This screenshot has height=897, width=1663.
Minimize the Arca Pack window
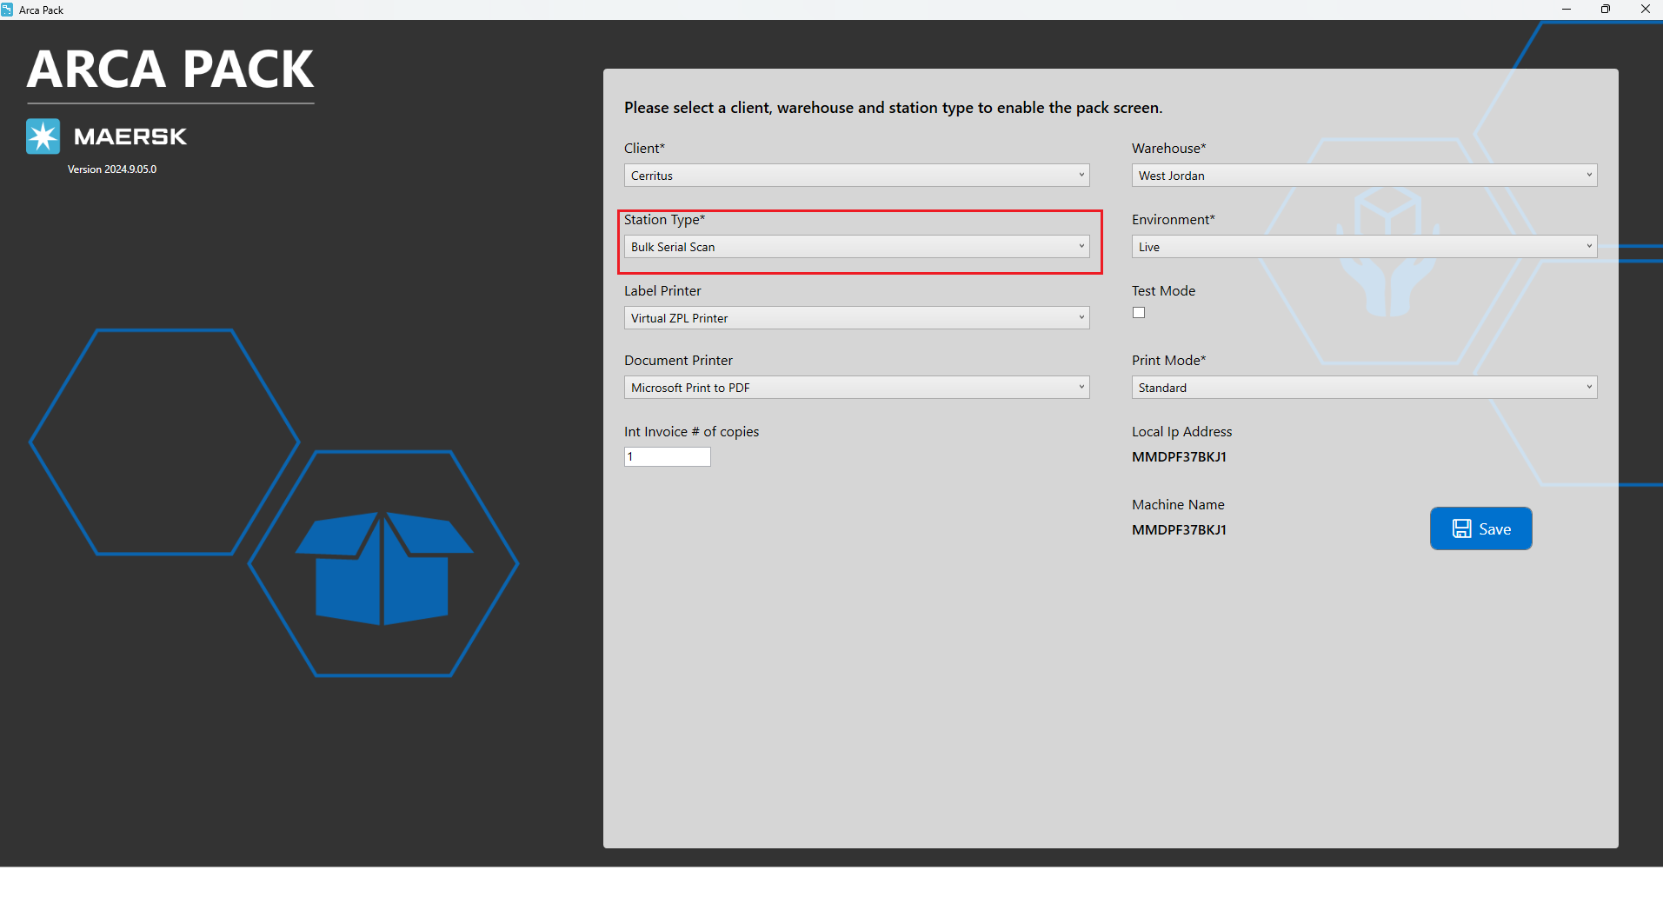tap(1567, 10)
